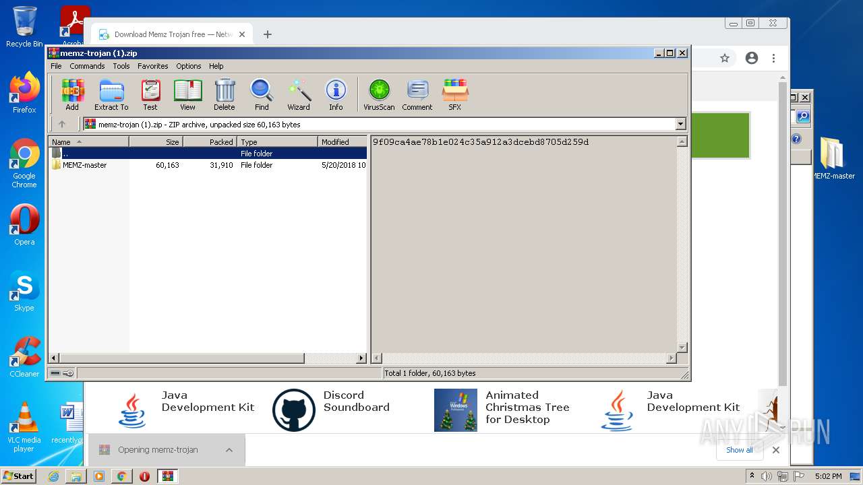863x485 pixels.
Task: Open CCleaner desktop shortcut
Action: pos(24,357)
